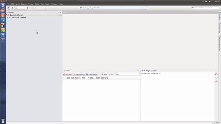221x124 pixels.
Task: Open the colorful squares launcher icon
Action: [3, 25]
